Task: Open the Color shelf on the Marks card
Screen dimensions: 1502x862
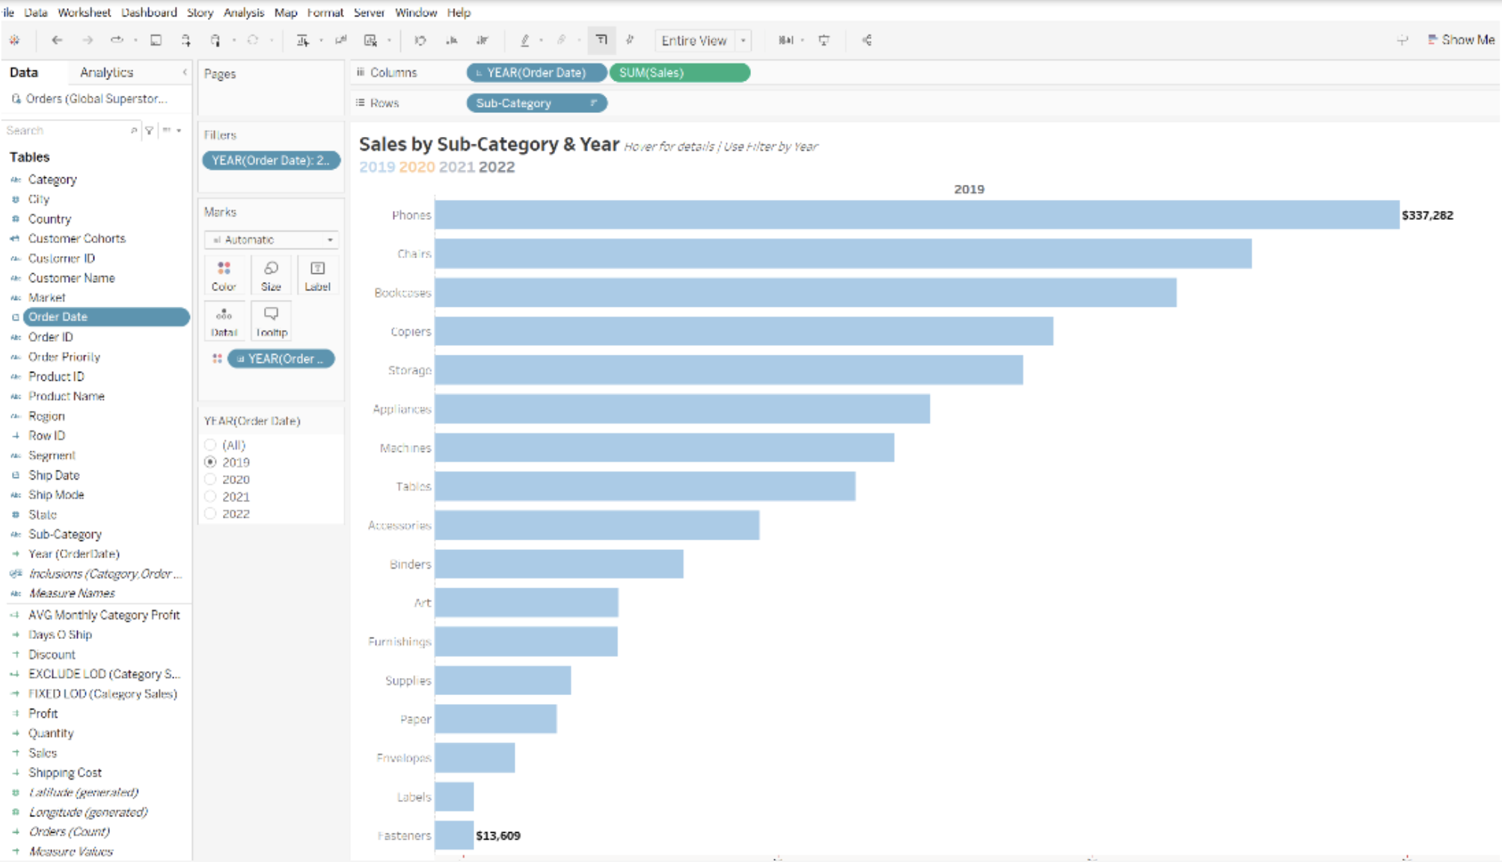Action: 224,275
